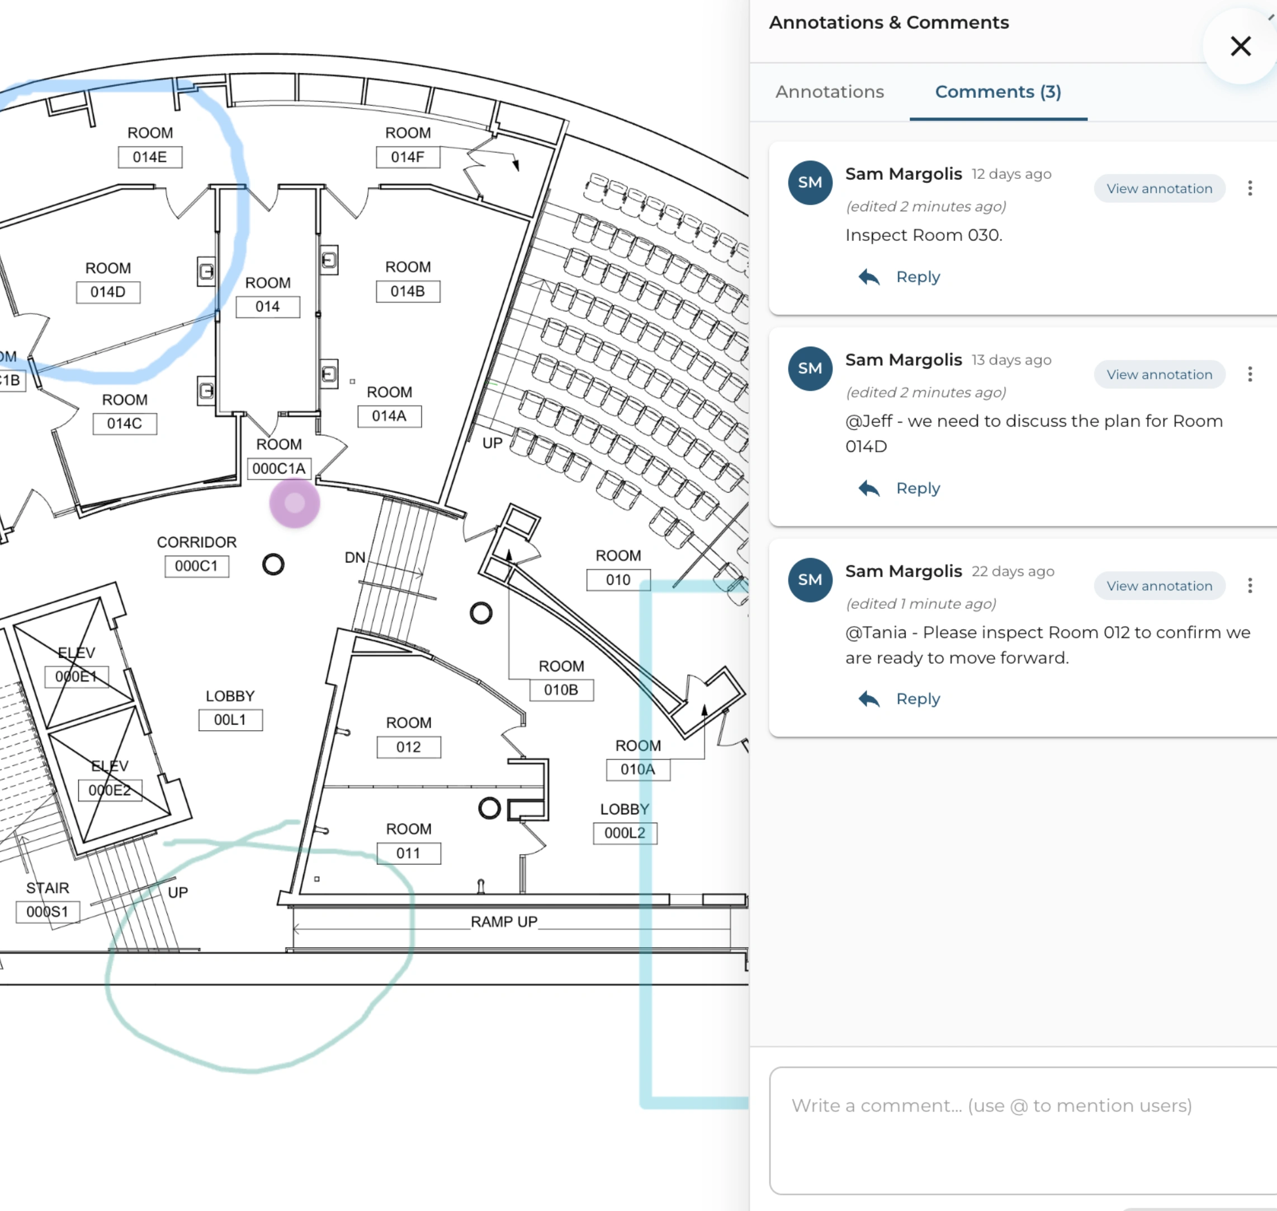Open options menu for Room 012 comment
1277x1211 pixels.
click(1249, 585)
